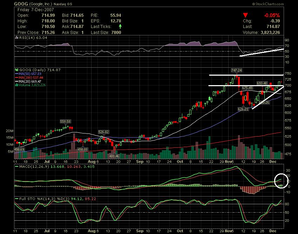The width and height of the screenshot is (298, 234).
Task: Click the green line marker before MACD(12,26,9)
Action: coord(16,167)
